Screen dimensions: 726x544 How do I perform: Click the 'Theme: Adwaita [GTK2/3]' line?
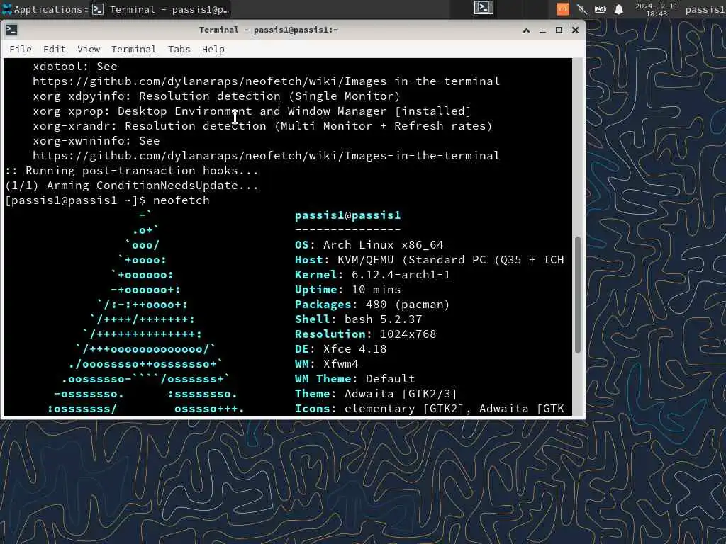coord(376,394)
